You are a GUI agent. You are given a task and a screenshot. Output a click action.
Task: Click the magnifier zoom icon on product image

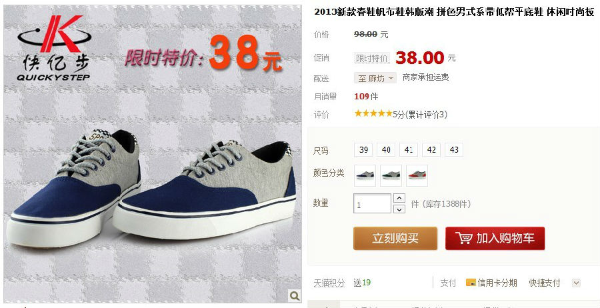tap(295, 295)
